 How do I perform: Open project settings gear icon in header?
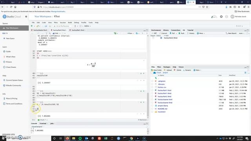pos(221,16)
